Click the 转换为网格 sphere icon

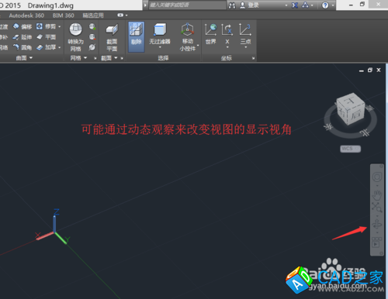pyautogui.click(x=75, y=29)
